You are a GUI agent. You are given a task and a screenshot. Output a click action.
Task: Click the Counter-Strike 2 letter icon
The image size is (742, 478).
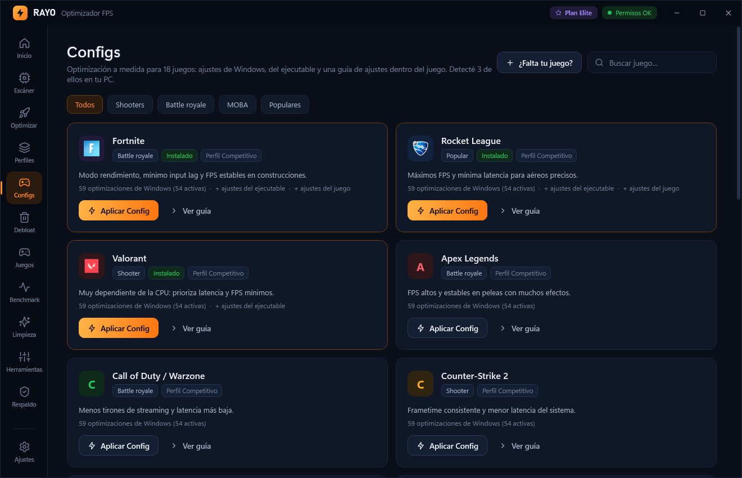point(420,384)
